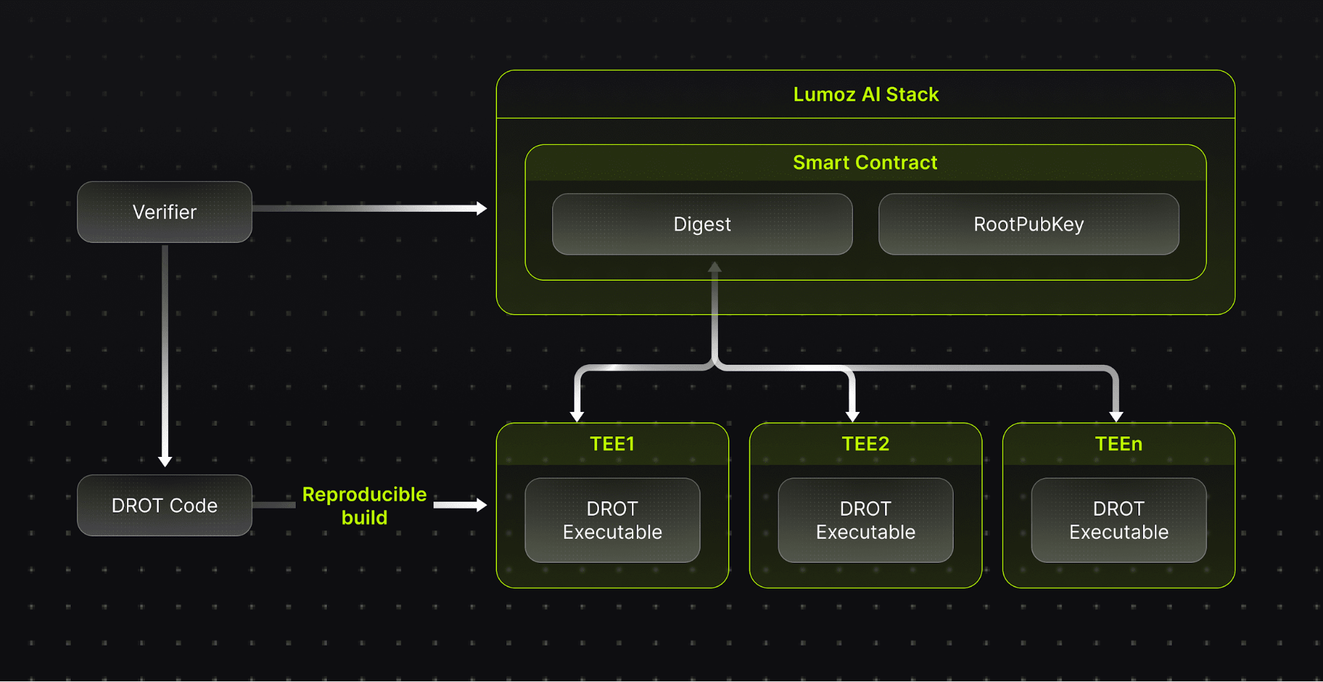Screen dimensions: 1323x682
Task: Select the TEEn heading
Action: click(x=1118, y=444)
